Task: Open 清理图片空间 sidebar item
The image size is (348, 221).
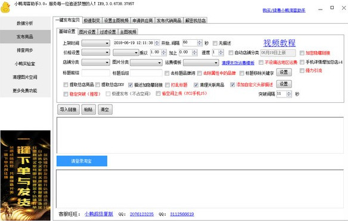Action: (25, 77)
